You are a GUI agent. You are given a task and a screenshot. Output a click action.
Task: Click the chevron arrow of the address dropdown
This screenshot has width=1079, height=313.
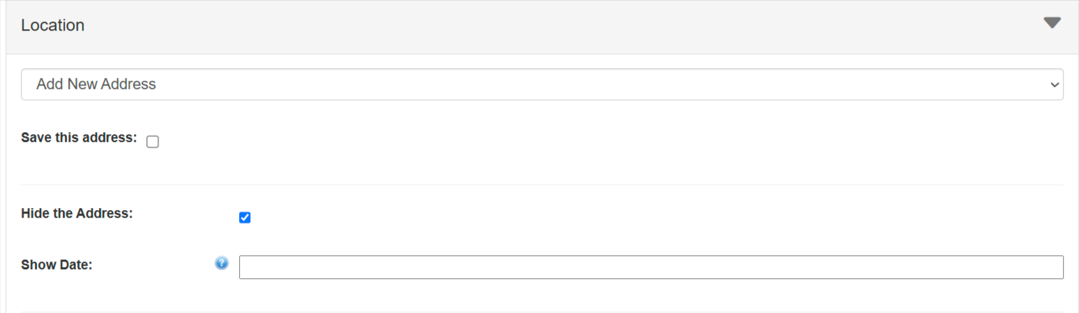[x=1053, y=84]
